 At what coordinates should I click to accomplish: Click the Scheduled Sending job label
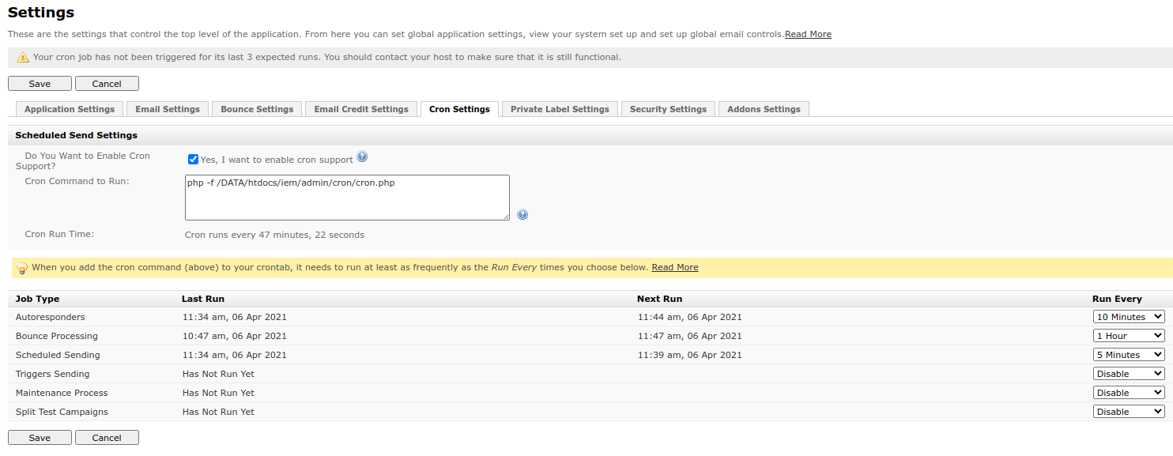(x=58, y=355)
